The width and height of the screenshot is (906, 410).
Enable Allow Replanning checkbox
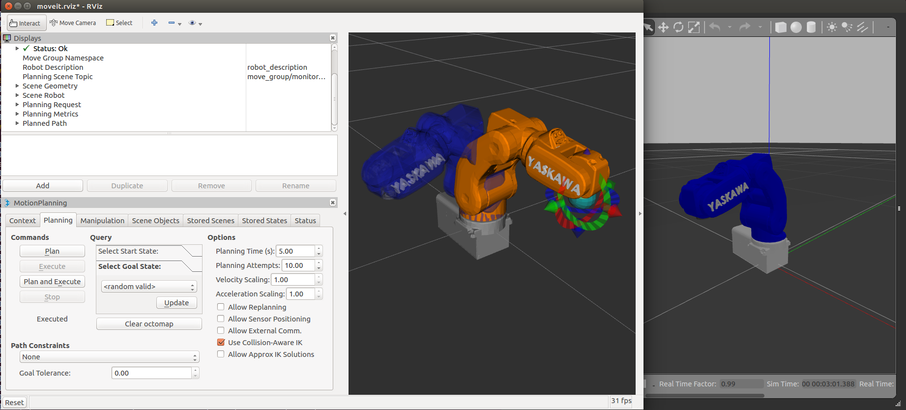pos(221,307)
